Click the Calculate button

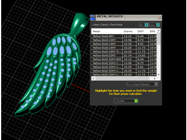(x=126, y=101)
